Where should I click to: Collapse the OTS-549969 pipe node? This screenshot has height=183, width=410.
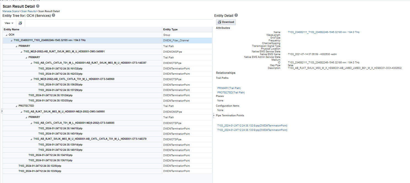click(x=31, y=79)
